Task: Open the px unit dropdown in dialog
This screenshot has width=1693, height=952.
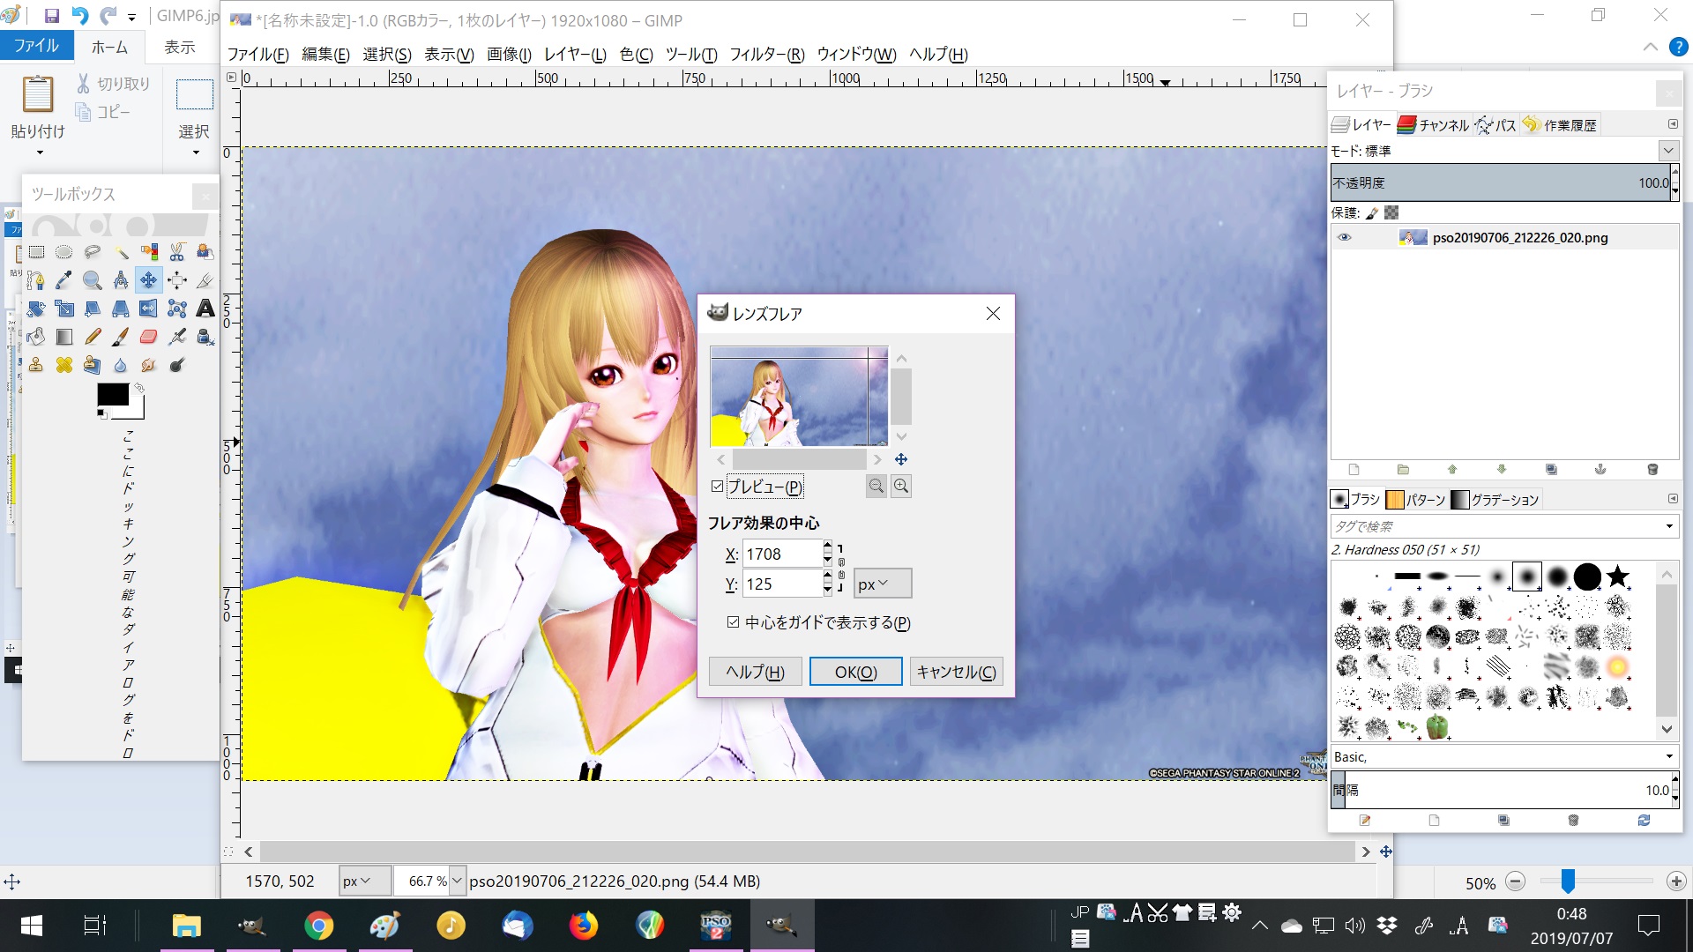Action: tap(882, 584)
